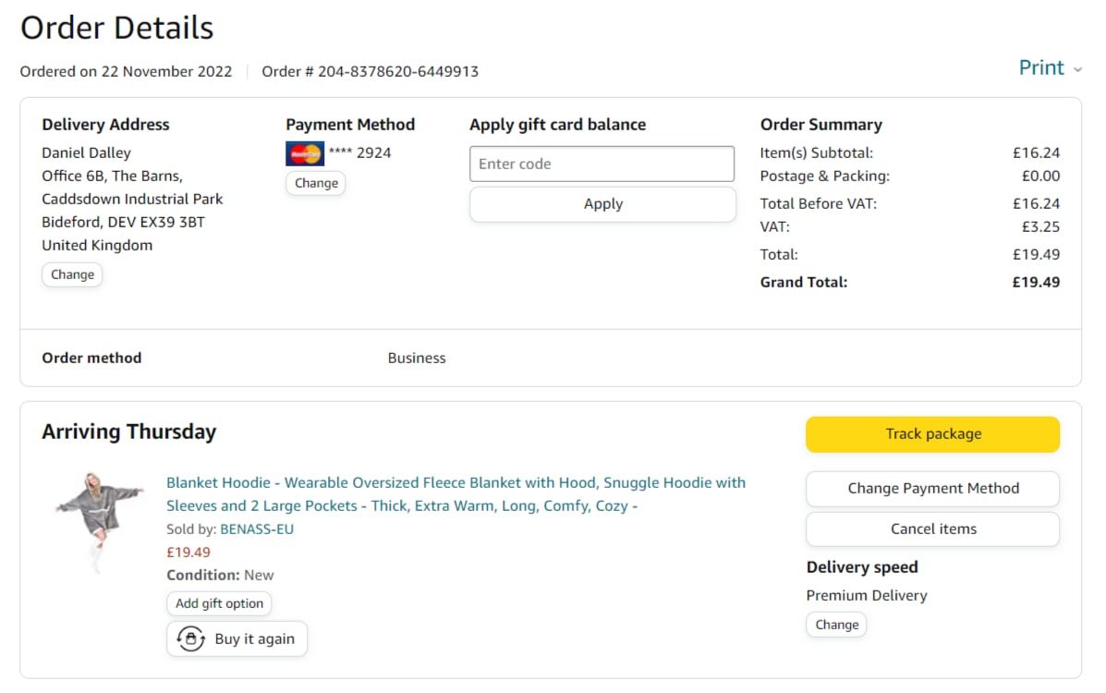Click the red £19.49 item price

[x=188, y=553]
